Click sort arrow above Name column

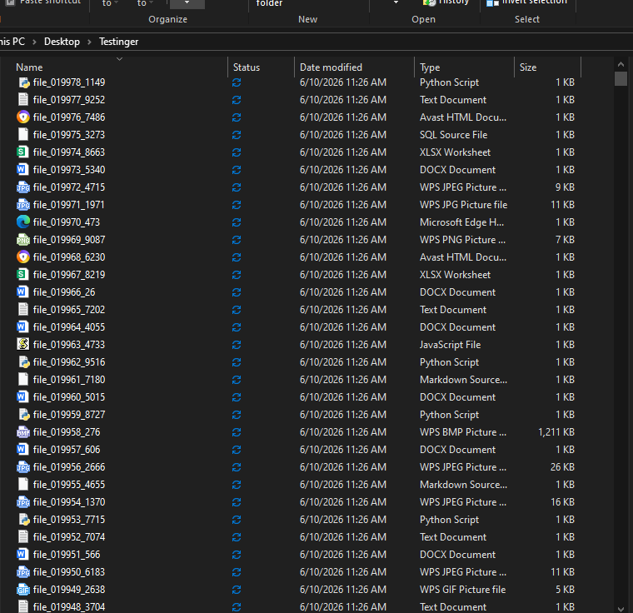119,59
